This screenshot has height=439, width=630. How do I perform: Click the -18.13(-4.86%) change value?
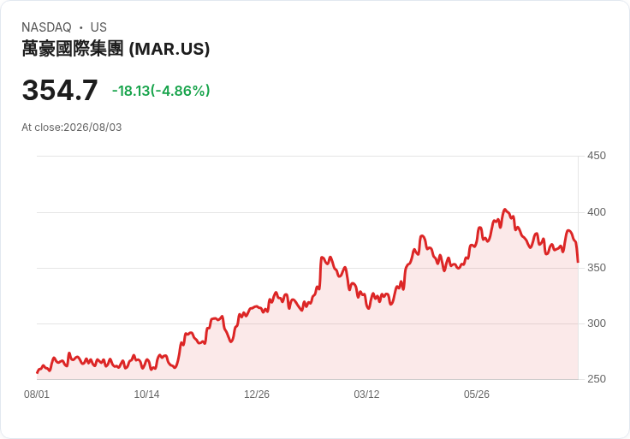pos(161,91)
